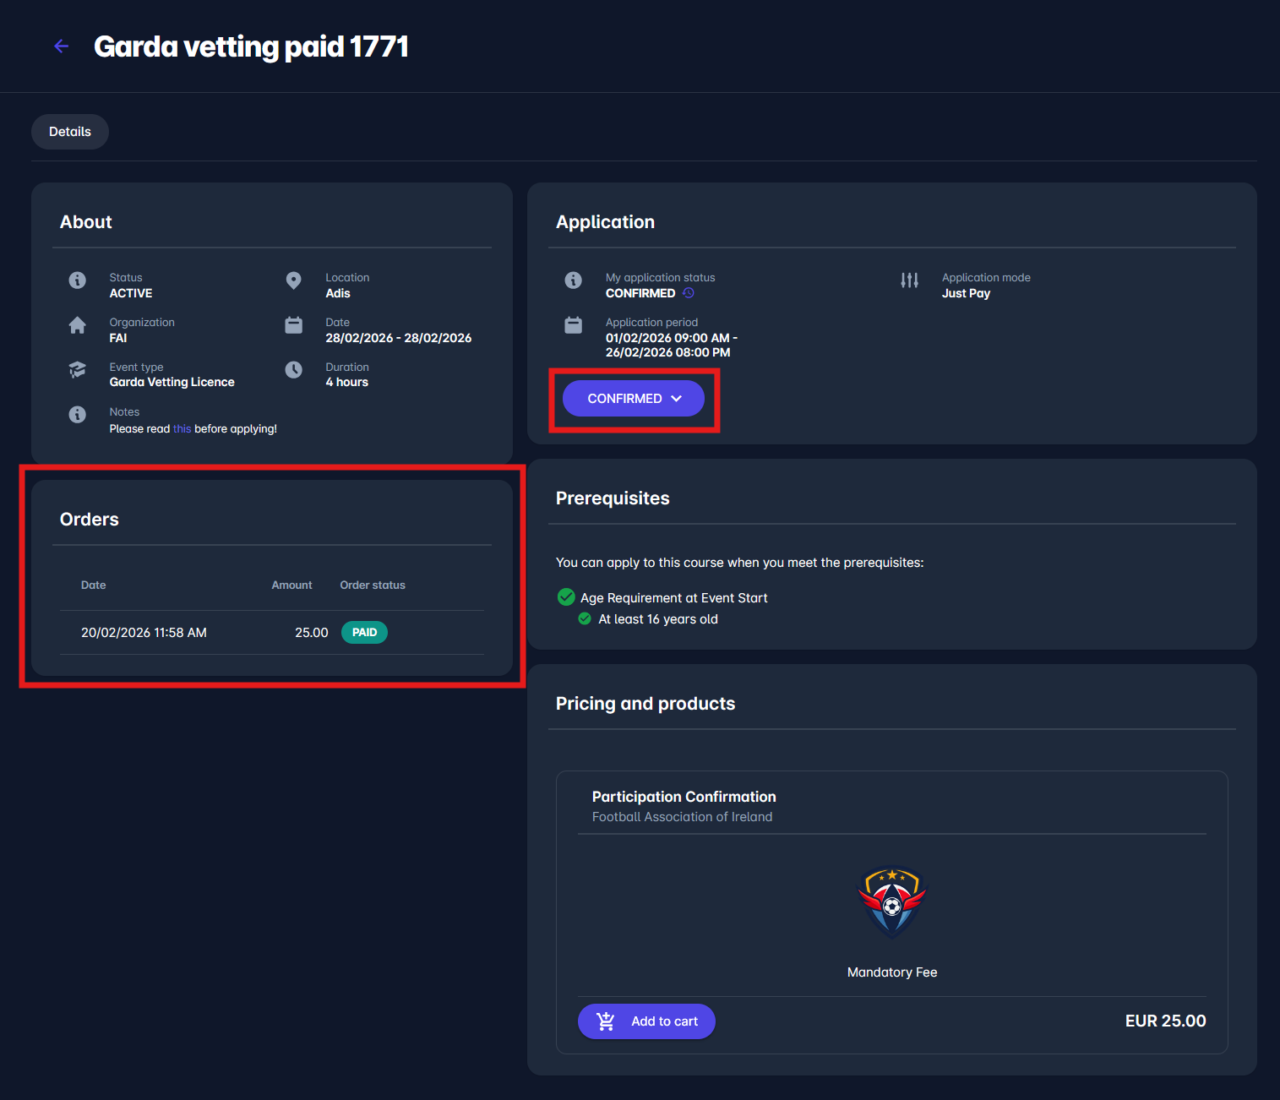Click the Application period calendar icon
Screen dimensions: 1280x1100
click(574, 325)
